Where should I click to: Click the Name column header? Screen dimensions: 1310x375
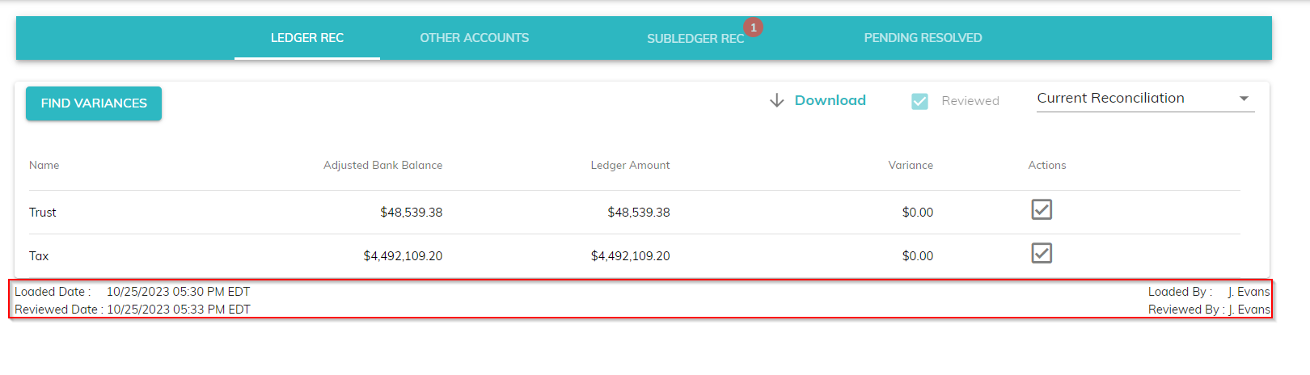[44, 165]
